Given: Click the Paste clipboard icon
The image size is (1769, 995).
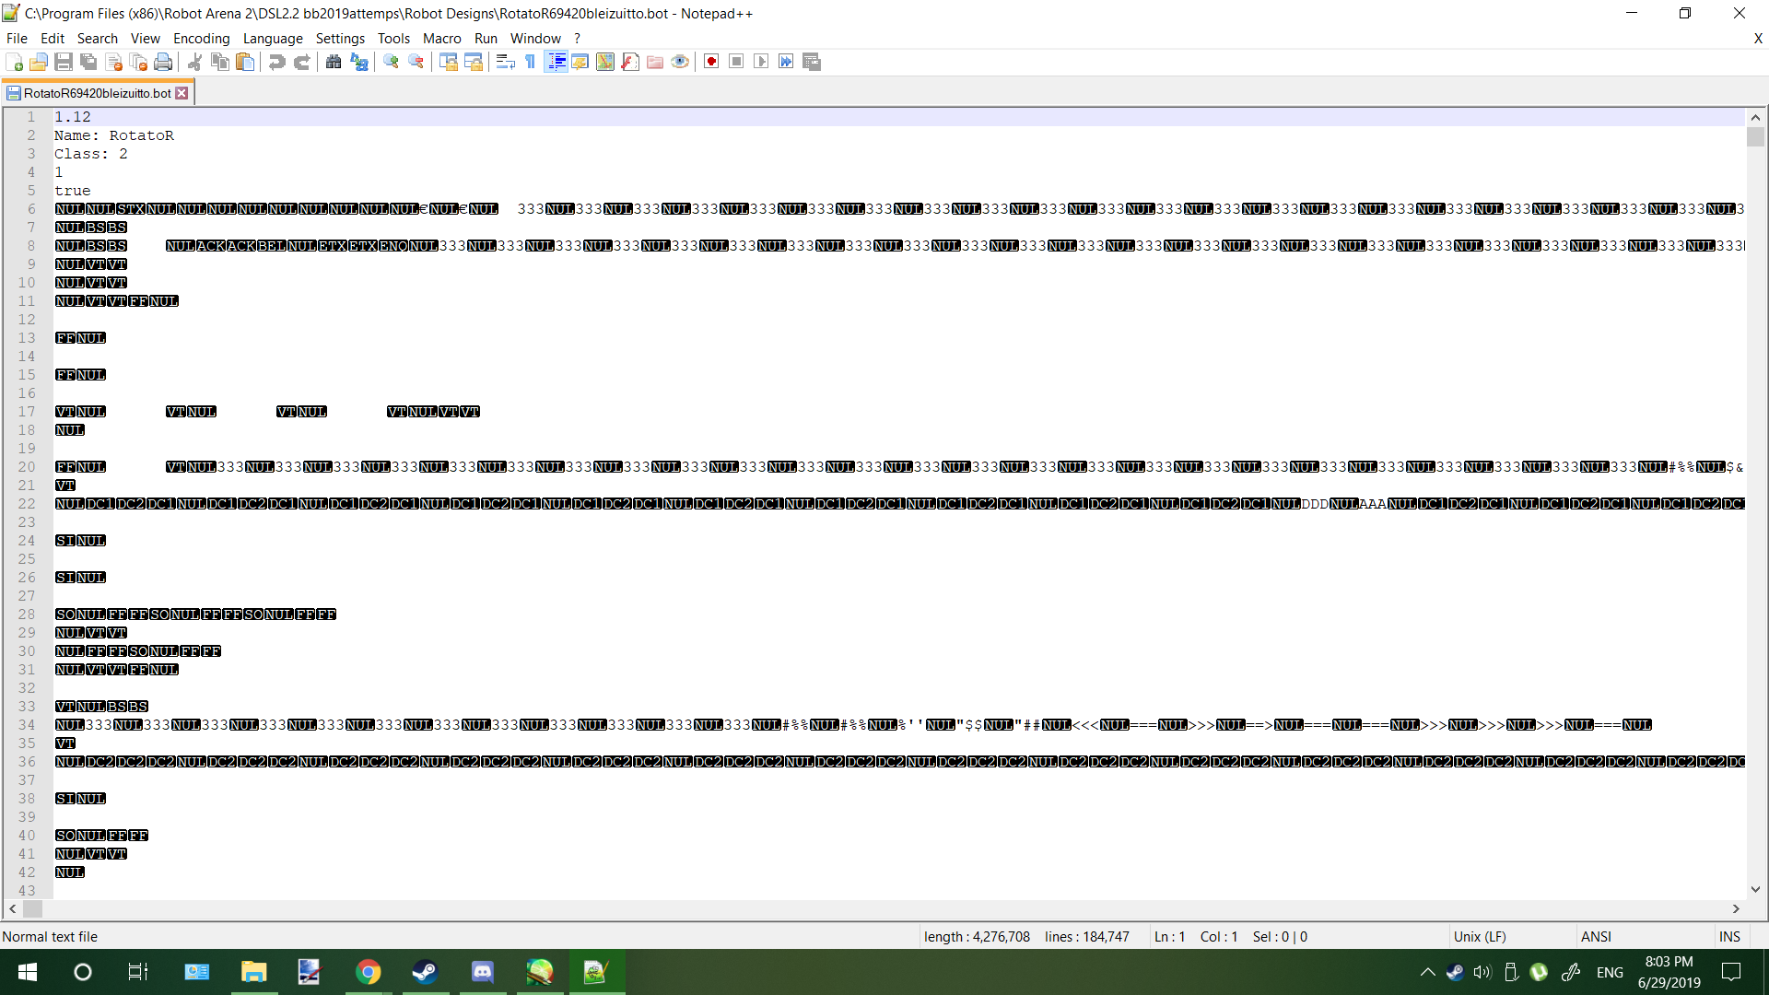Looking at the screenshot, I should 245,62.
